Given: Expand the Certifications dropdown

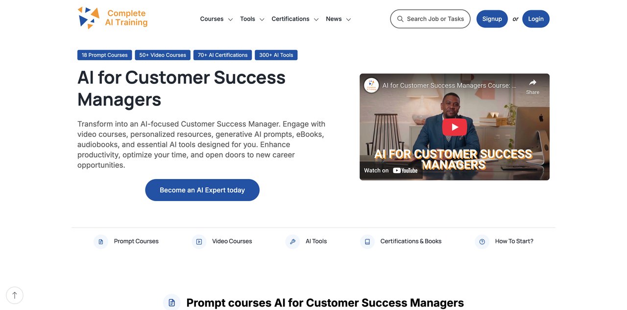Looking at the screenshot, I should click(295, 19).
